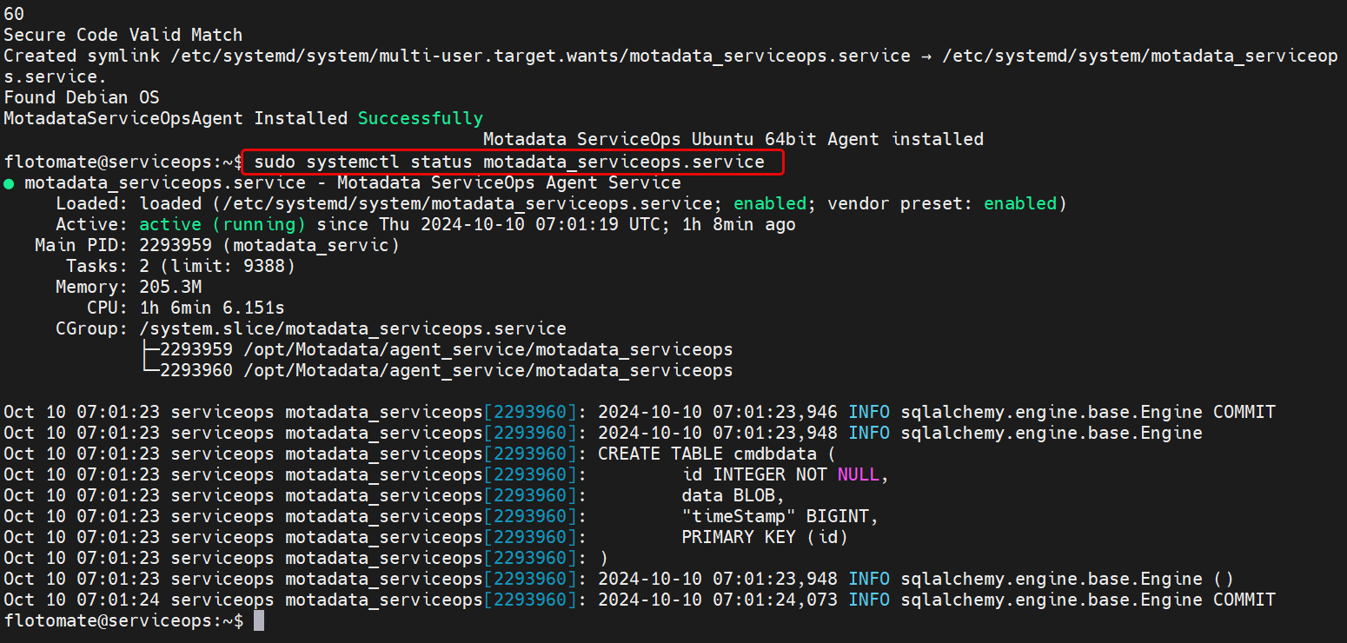This screenshot has height=643, width=1347.
Task: Click the green "enabled" after vendor preset
Action: tap(1019, 203)
